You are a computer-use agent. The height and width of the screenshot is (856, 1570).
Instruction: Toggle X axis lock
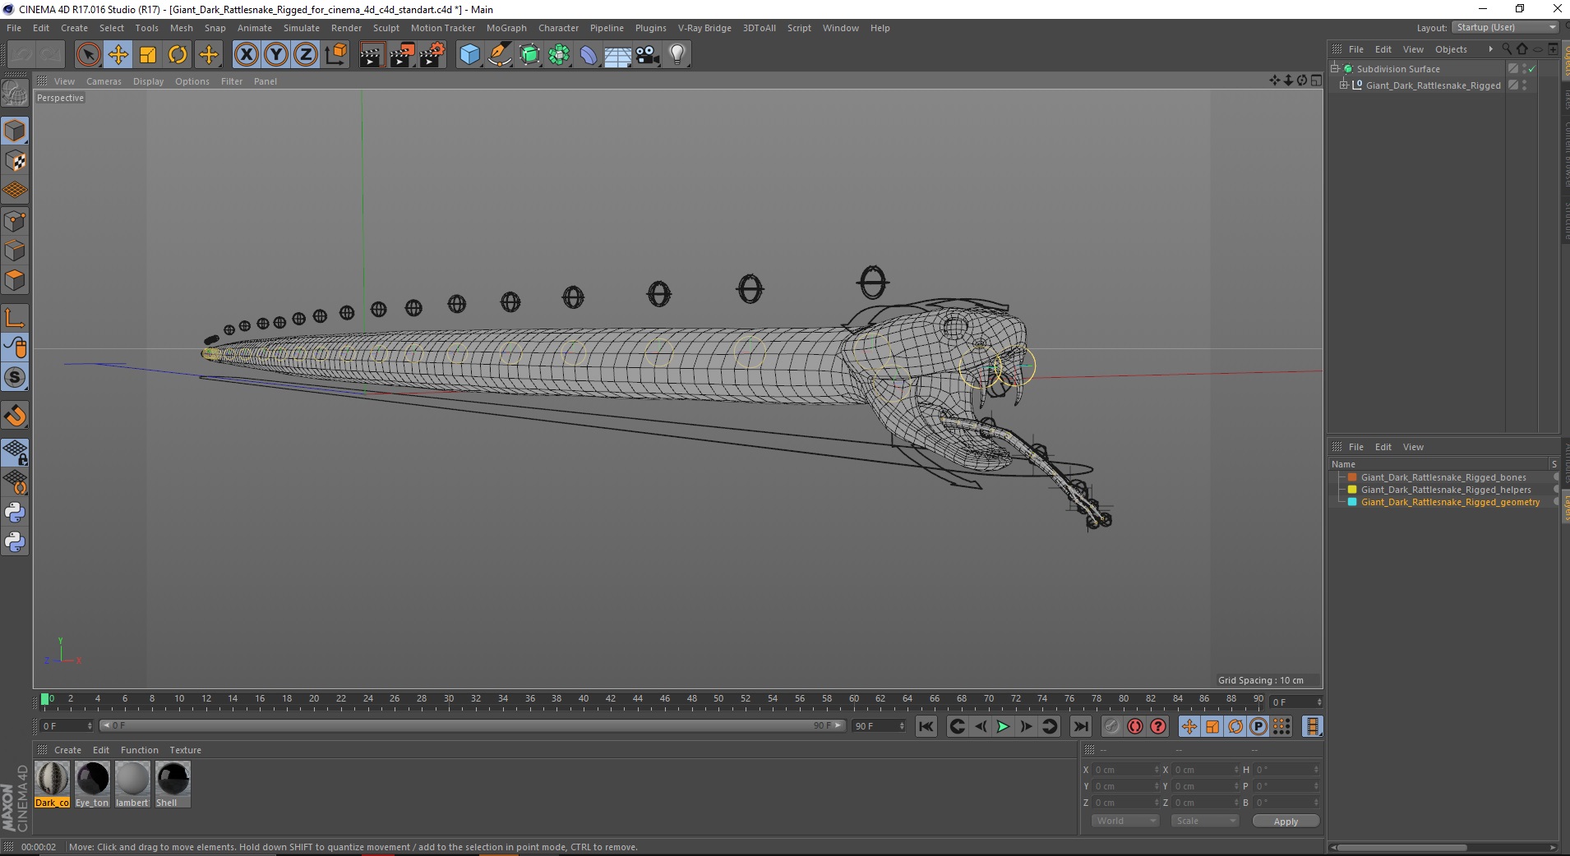(246, 55)
